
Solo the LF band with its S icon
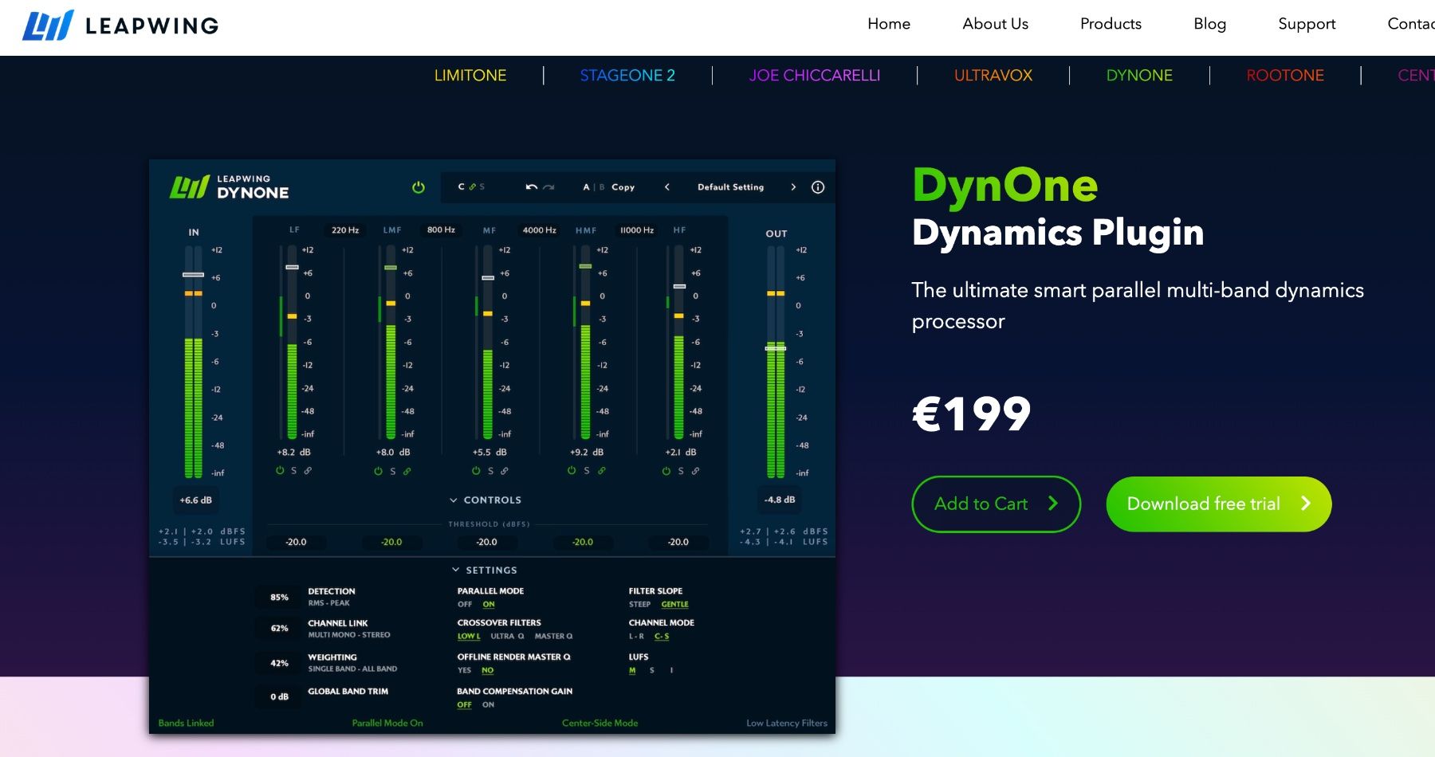(x=293, y=471)
